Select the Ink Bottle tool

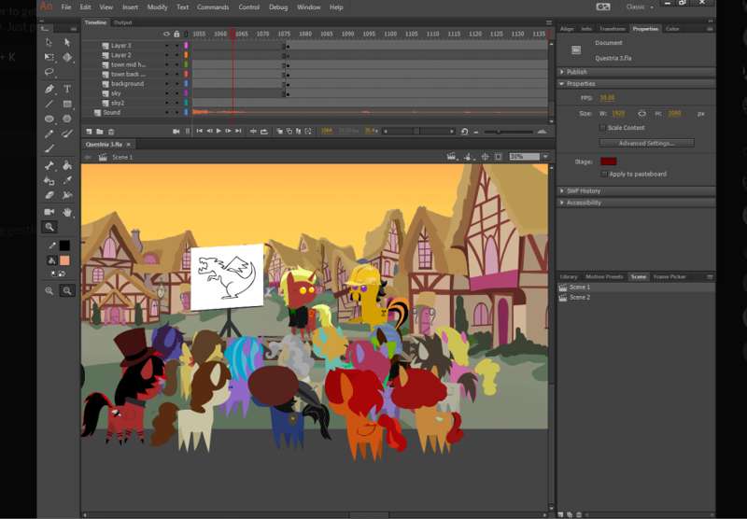[x=49, y=180]
